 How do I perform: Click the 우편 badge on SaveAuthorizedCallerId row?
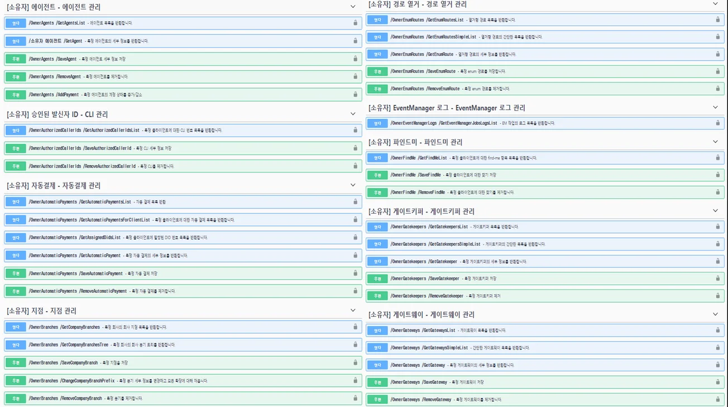16,148
